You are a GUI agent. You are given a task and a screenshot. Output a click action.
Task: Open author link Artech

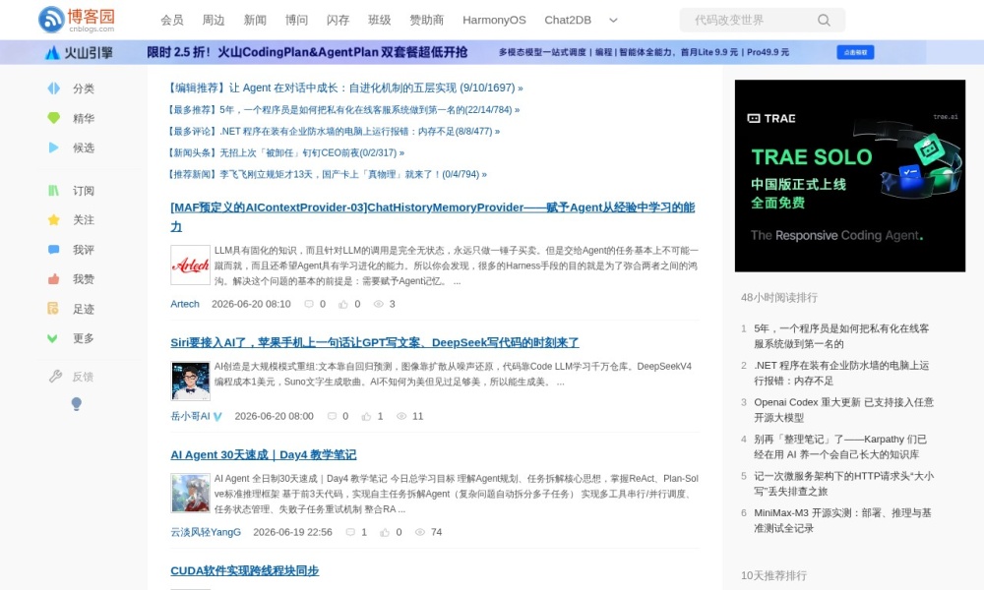click(185, 304)
